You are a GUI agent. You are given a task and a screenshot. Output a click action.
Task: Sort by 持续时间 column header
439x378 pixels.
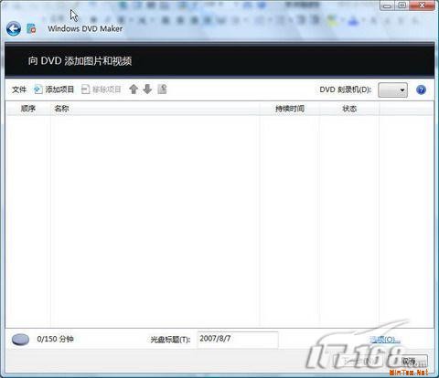click(290, 109)
